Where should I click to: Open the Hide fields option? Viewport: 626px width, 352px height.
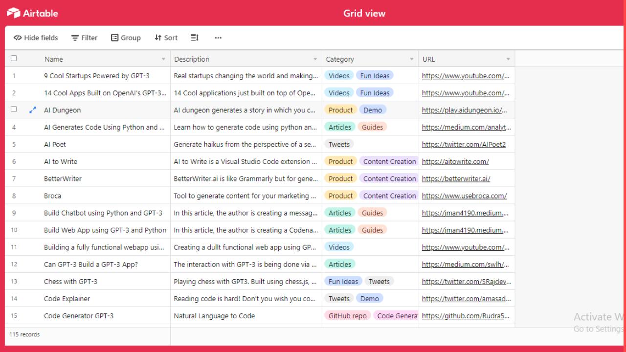(x=36, y=38)
